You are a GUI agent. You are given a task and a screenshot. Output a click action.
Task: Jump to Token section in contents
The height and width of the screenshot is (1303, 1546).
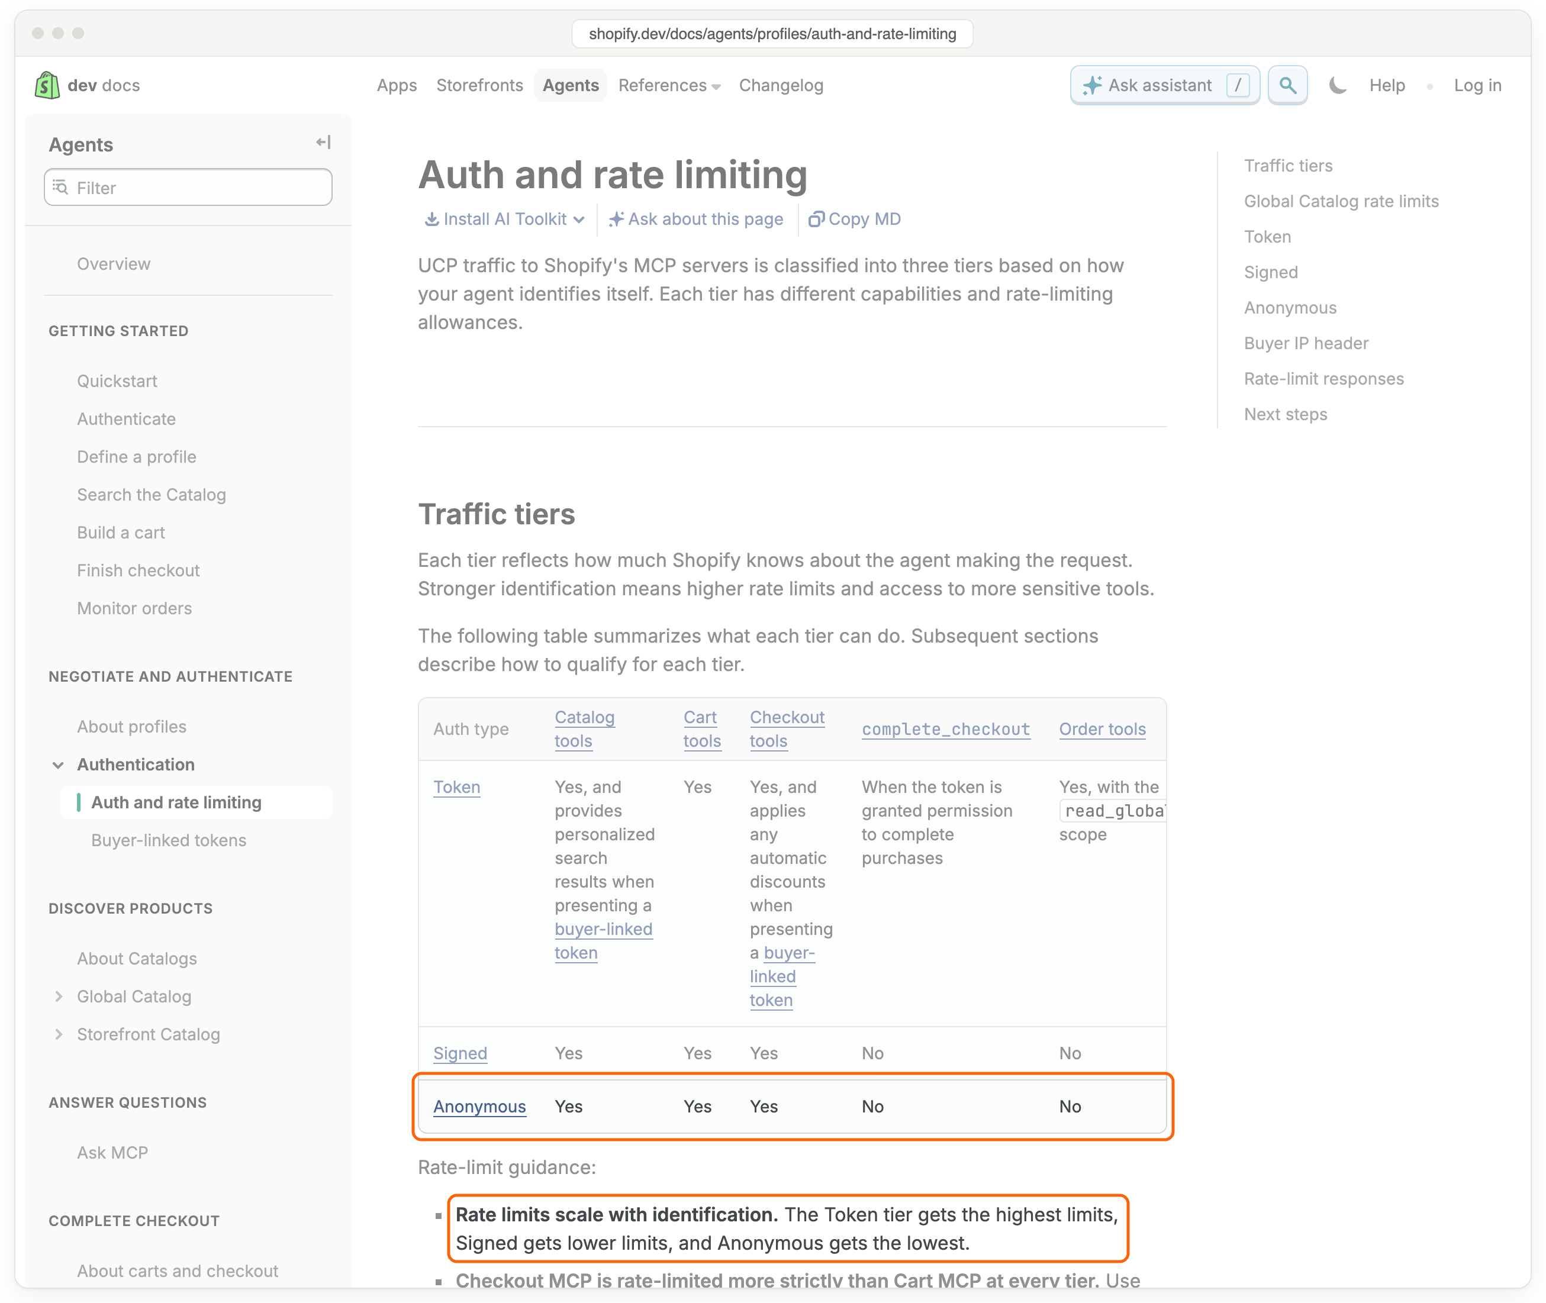[x=1268, y=236]
